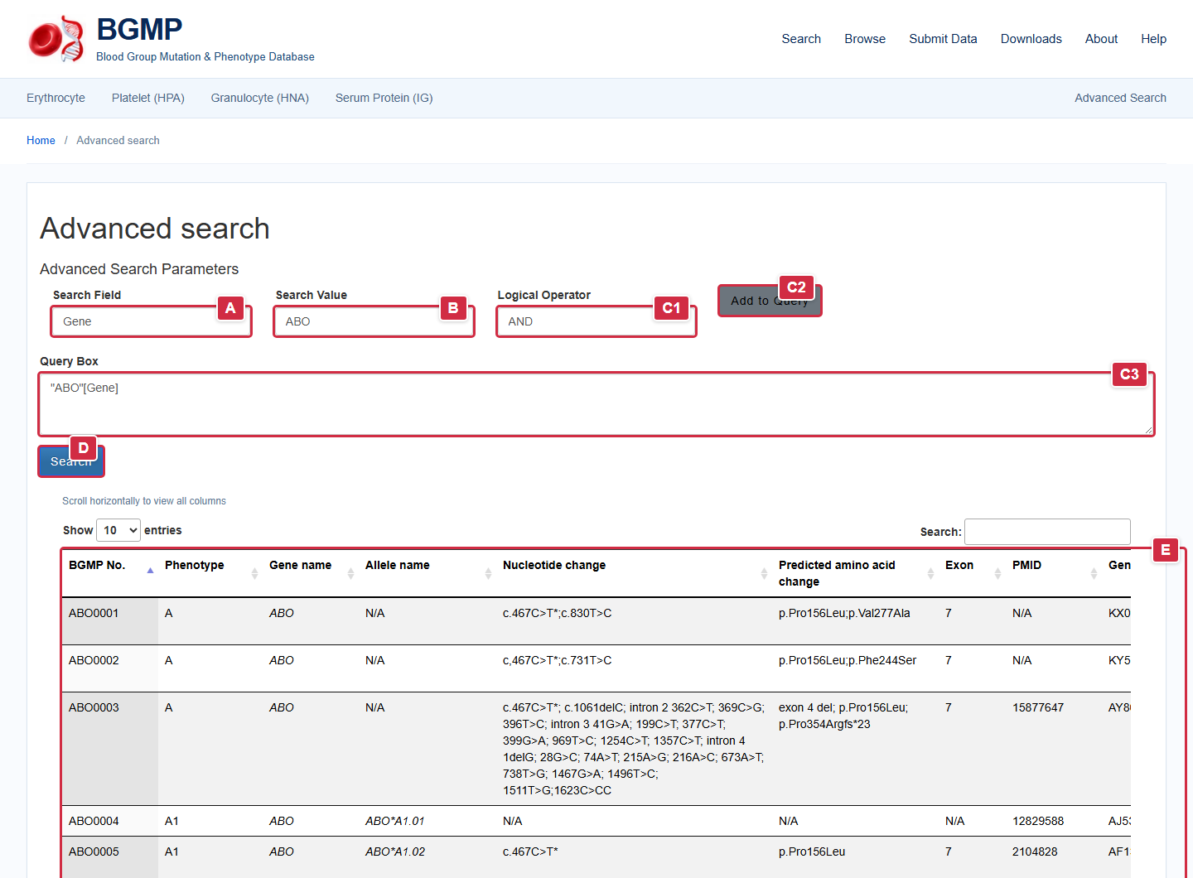Click PMID value 15877647

point(1037,707)
